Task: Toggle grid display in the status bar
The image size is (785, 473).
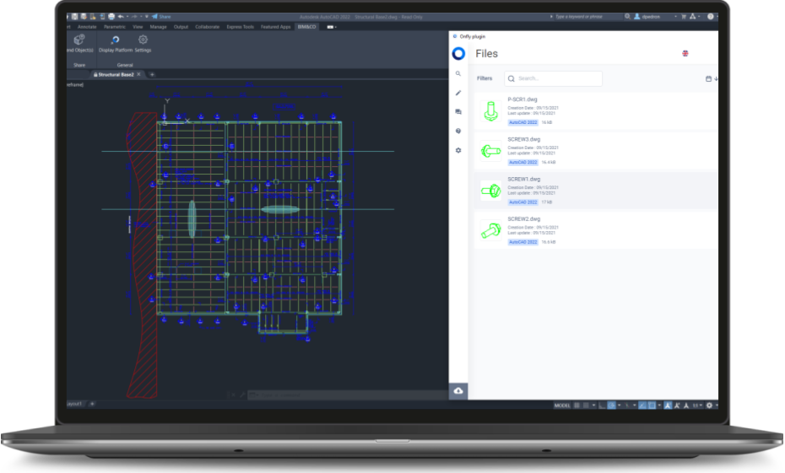Action: pos(577,406)
